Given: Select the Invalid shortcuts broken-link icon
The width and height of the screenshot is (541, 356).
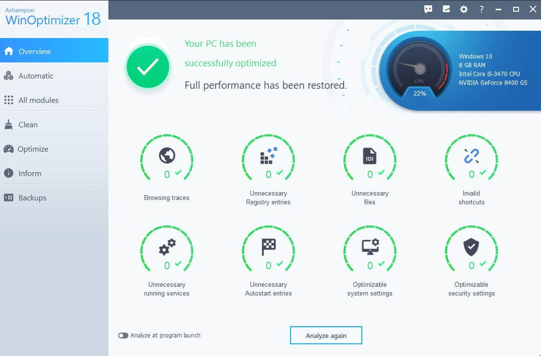Looking at the screenshot, I should 471,155.
